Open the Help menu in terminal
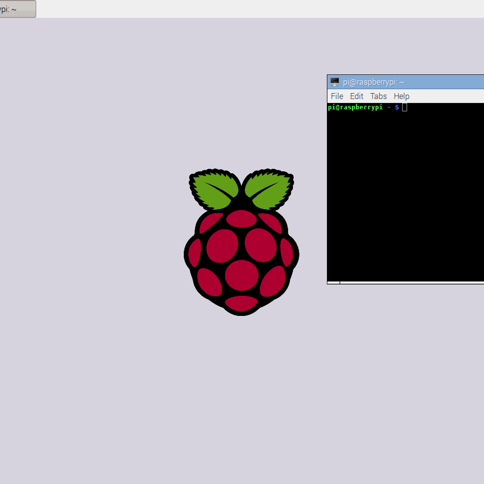Viewport: 484px width, 484px height. coord(401,96)
